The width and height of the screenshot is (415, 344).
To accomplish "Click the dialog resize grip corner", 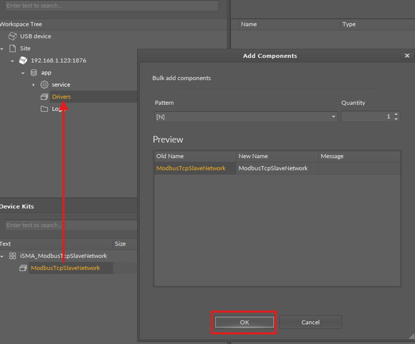I will (412, 336).
